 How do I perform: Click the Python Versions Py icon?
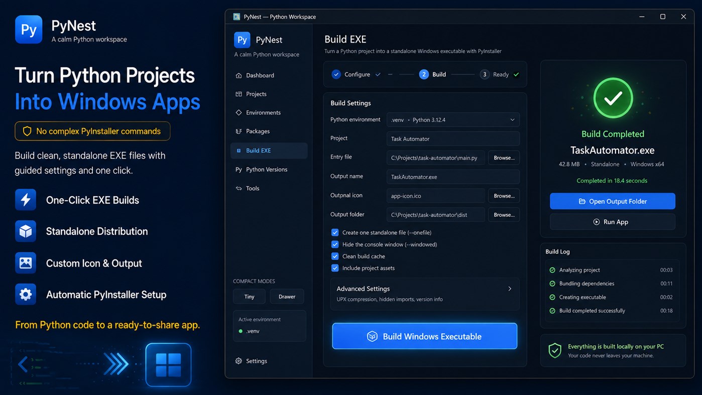(239, 170)
